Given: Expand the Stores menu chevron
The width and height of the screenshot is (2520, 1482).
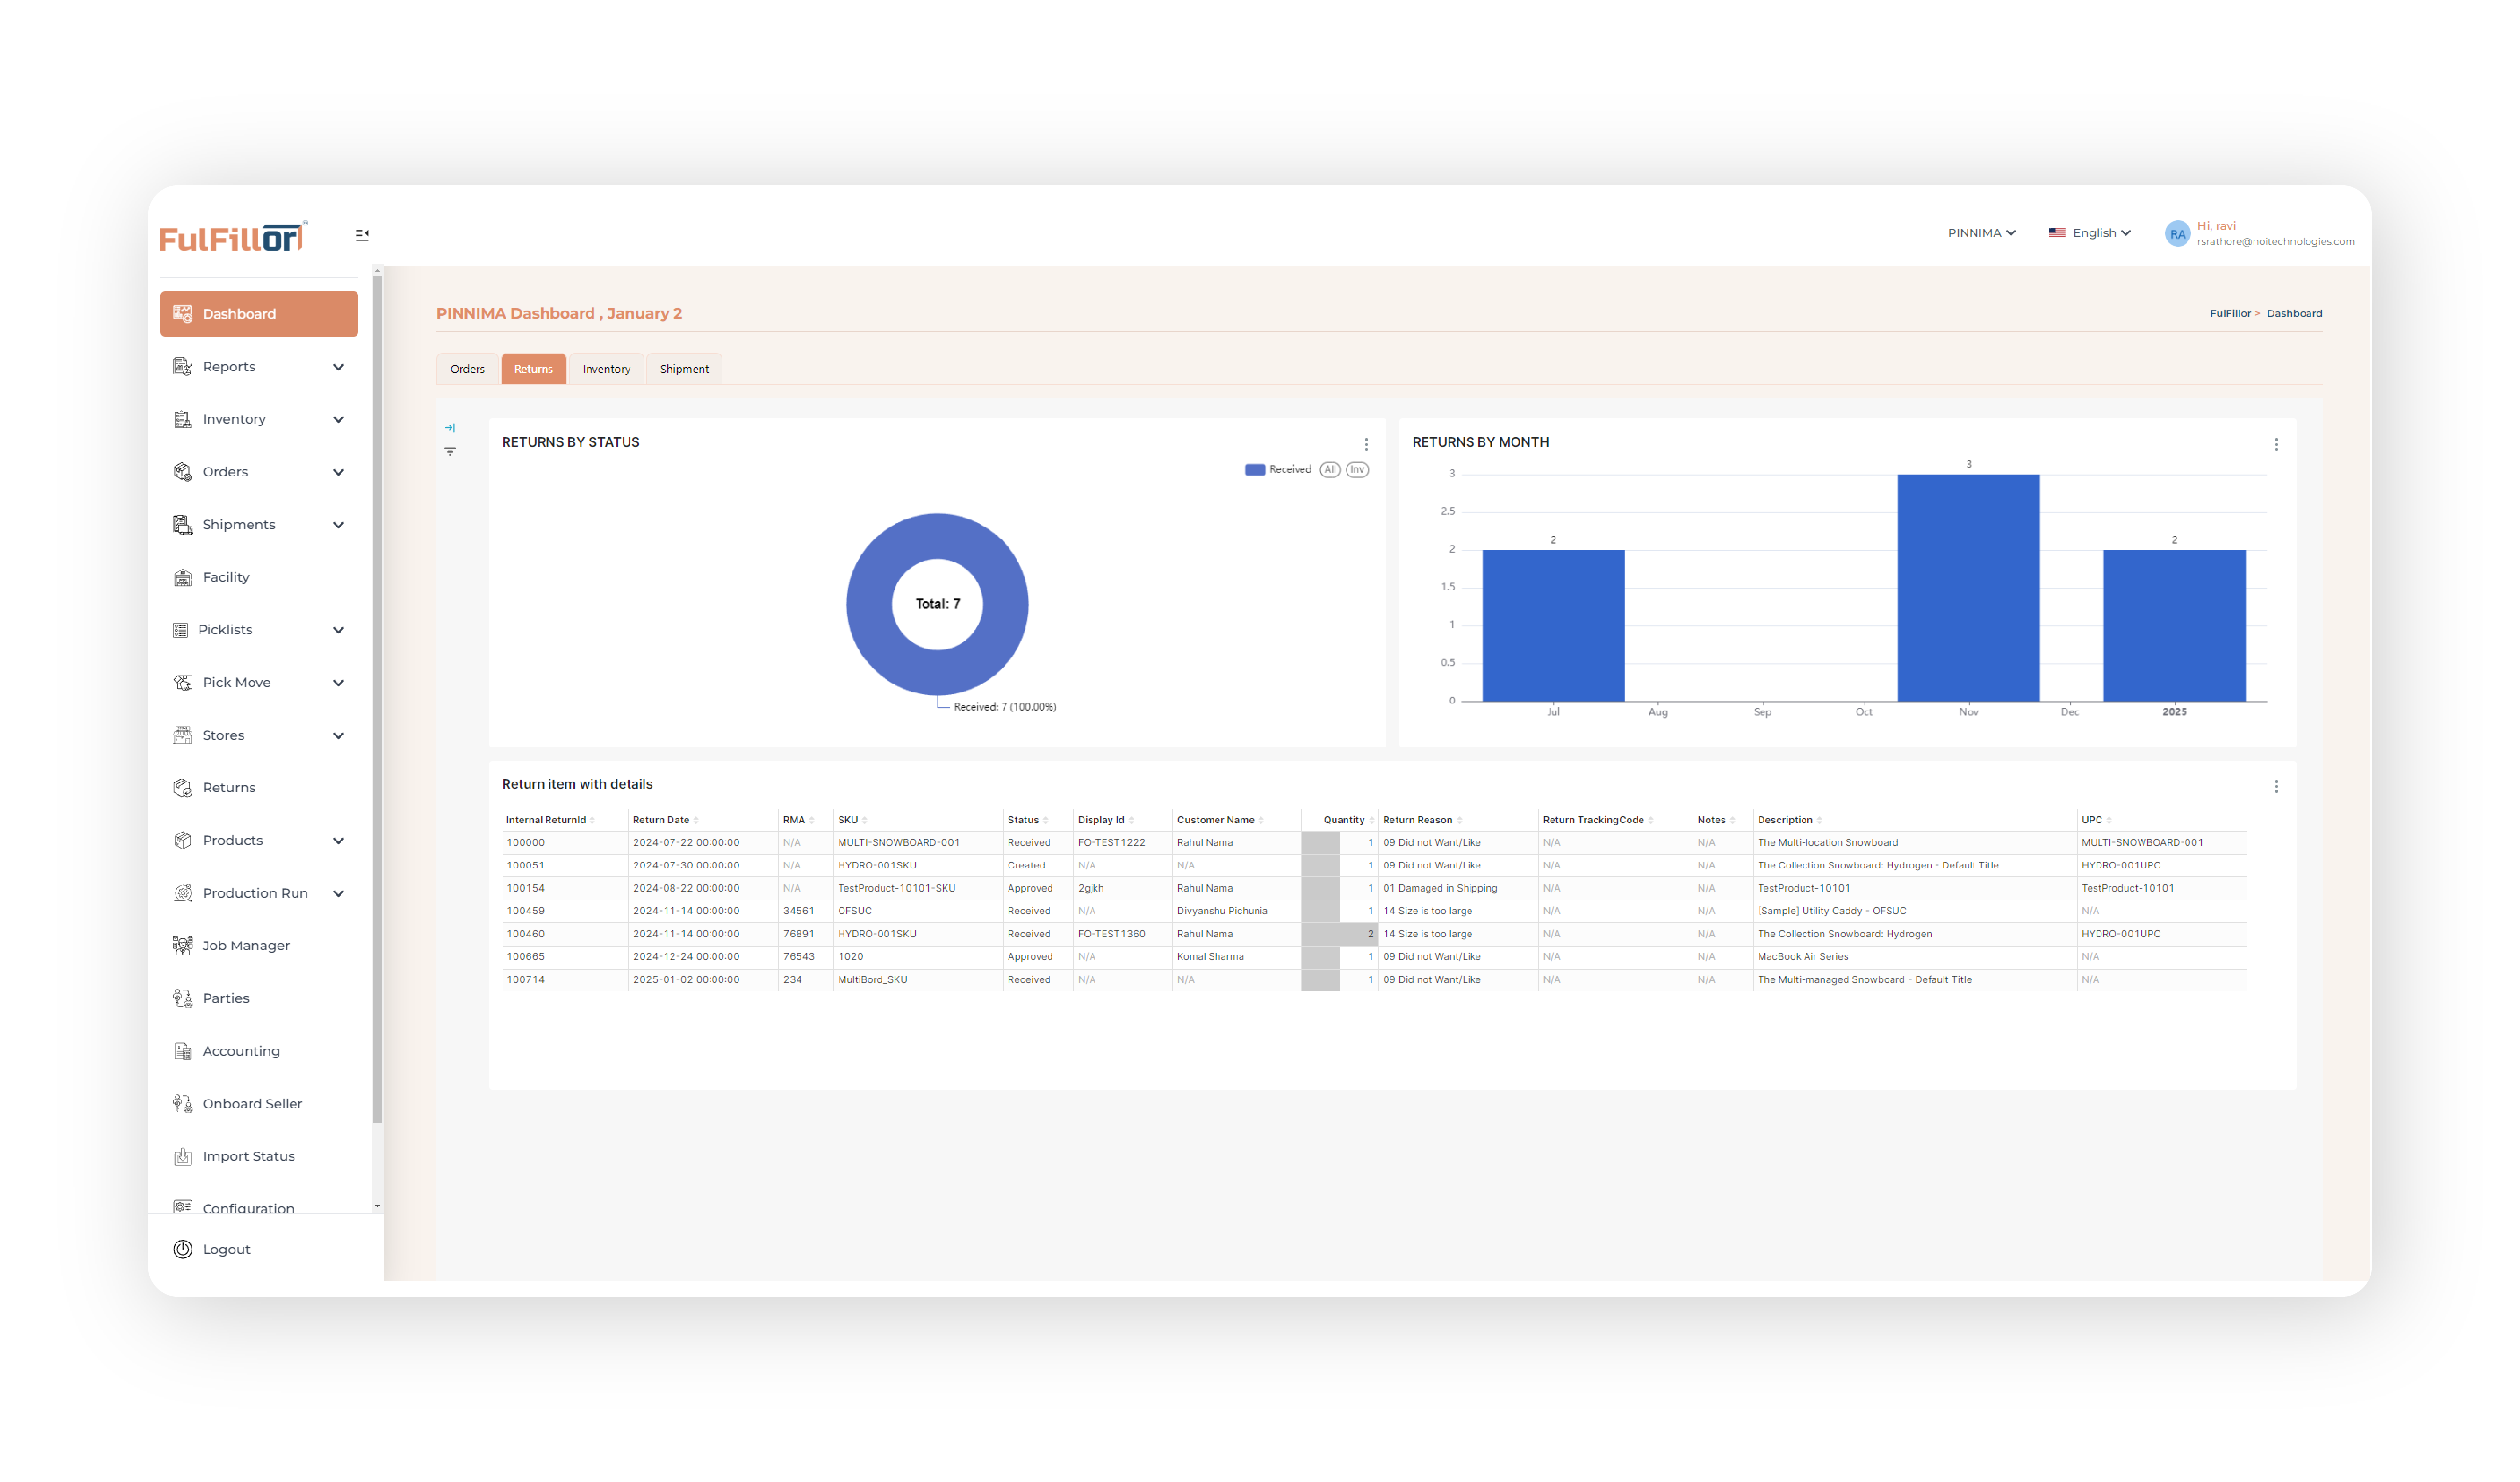Looking at the screenshot, I should pyautogui.click(x=338, y=736).
